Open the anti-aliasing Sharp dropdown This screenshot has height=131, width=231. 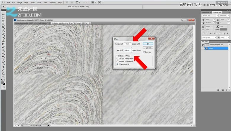point(228,38)
